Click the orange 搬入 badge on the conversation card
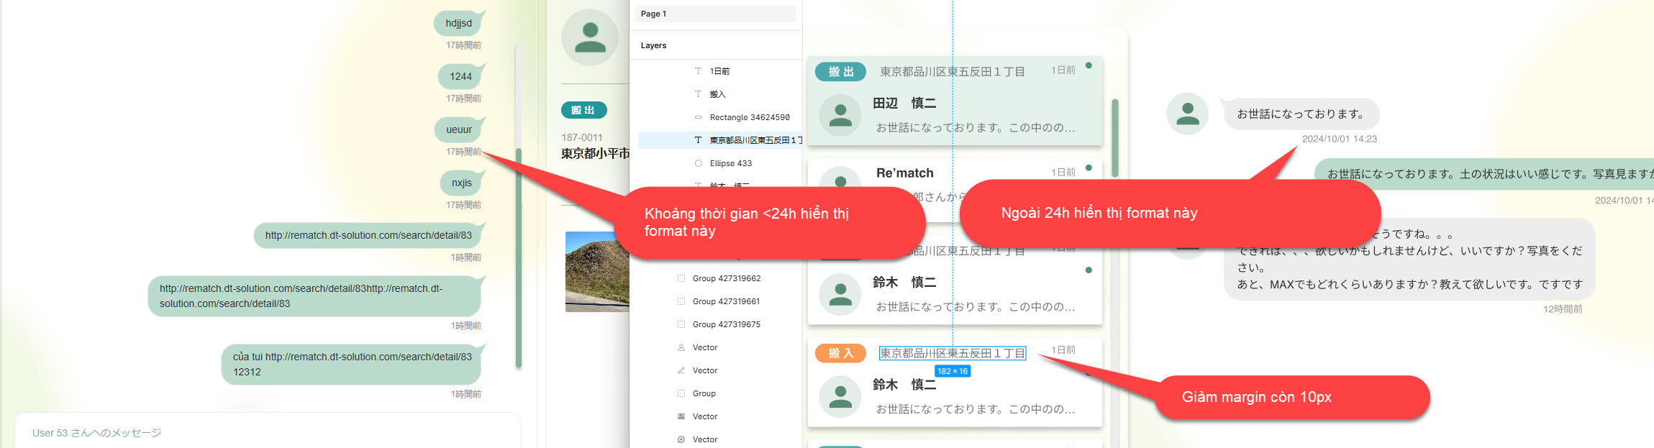1654x448 pixels. pyautogui.click(x=840, y=353)
